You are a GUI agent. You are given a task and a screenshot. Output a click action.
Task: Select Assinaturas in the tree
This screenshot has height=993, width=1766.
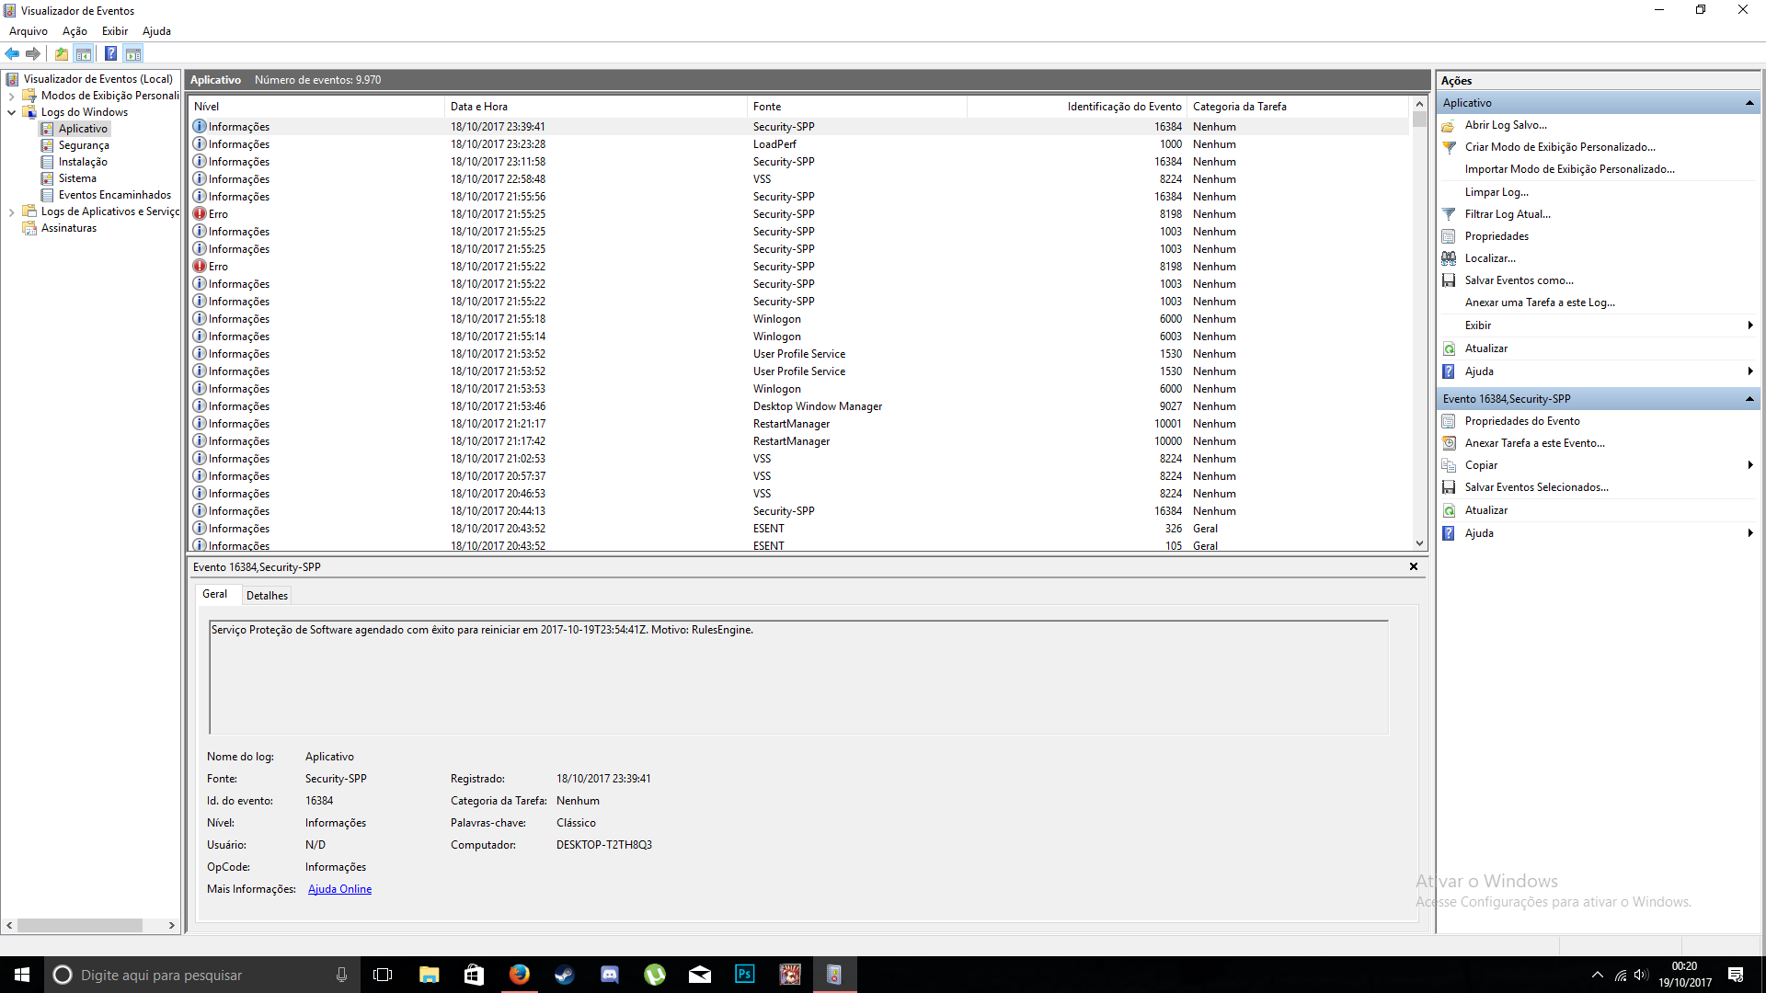tap(69, 228)
